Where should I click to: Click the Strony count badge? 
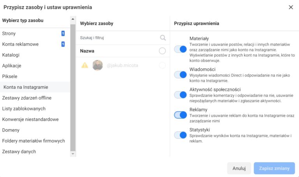(63, 33)
